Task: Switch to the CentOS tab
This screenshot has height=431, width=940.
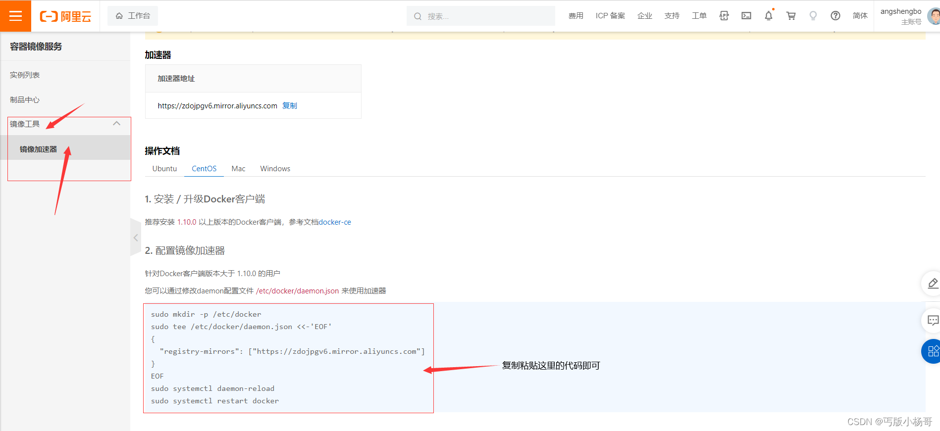Action: (204, 169)
